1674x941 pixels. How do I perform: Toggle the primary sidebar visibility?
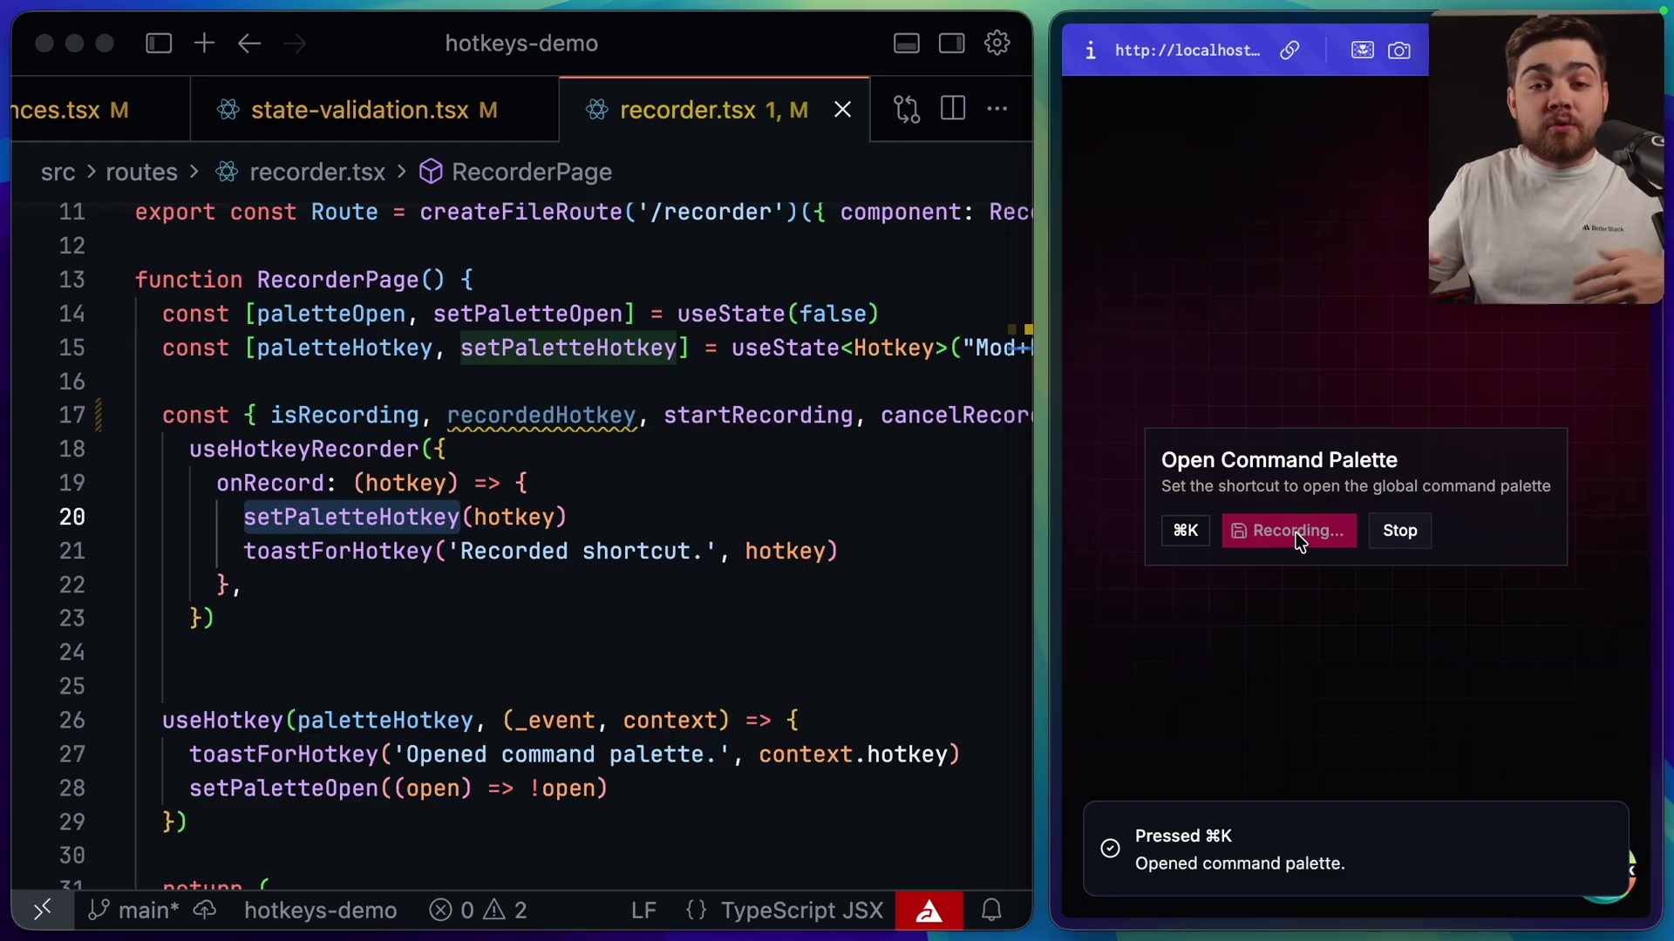[x=159, y=43]
